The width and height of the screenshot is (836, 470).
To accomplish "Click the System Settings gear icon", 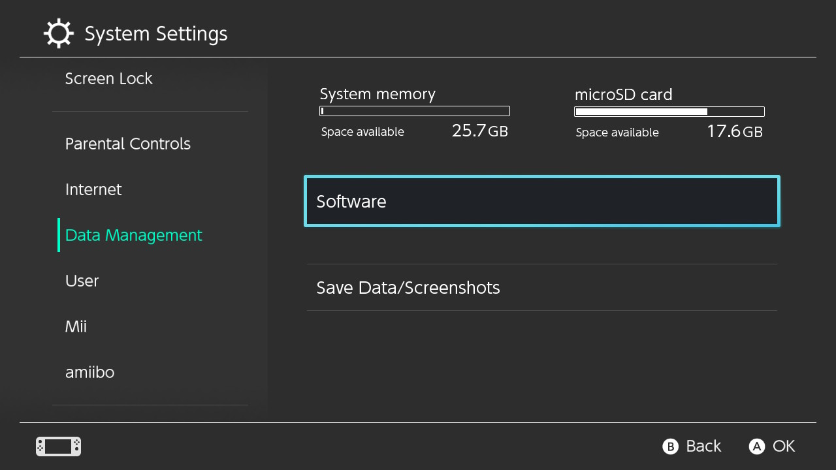I will 58,33.
